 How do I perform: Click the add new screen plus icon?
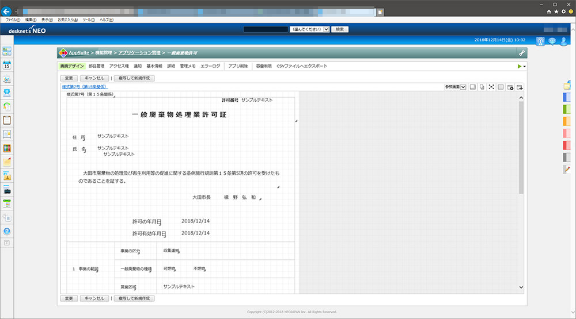tap(520, 87)
